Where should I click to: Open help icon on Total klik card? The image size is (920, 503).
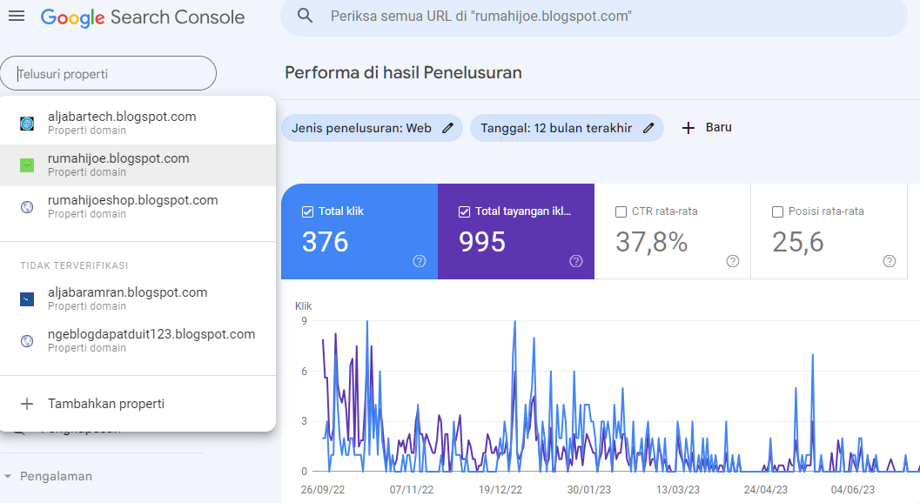point(420,261)
